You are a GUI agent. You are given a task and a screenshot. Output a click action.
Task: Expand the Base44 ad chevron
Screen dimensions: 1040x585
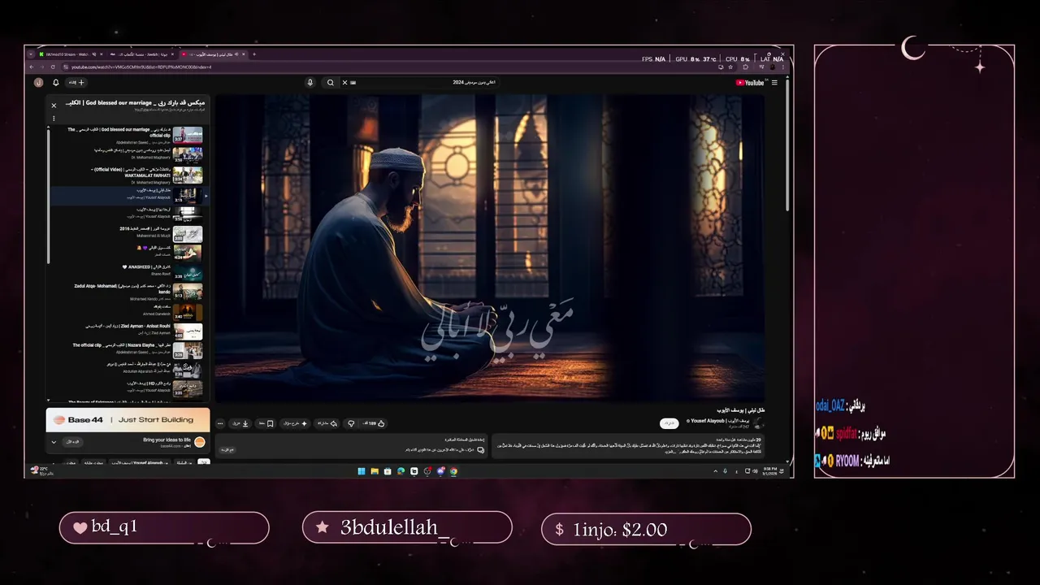tap(54, 442)
